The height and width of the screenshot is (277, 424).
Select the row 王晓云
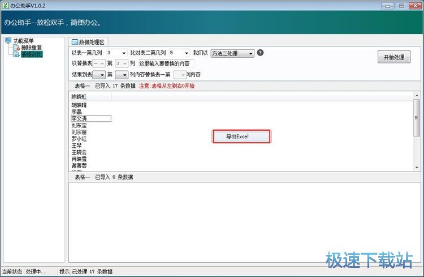coord(79,152)
